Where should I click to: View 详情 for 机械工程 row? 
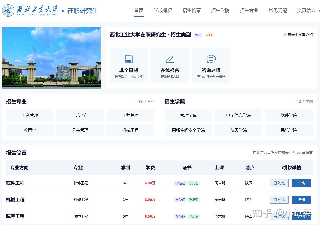[x=301, y=200]
